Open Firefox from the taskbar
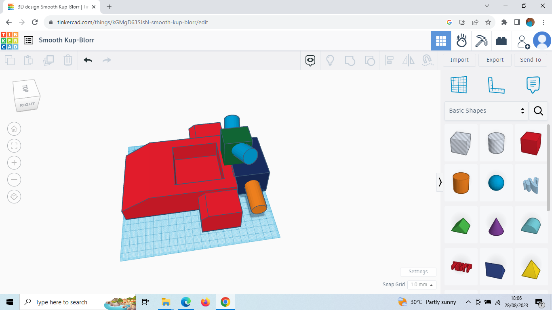The width and height of the screenshot is (552, 310). (205, 302)
